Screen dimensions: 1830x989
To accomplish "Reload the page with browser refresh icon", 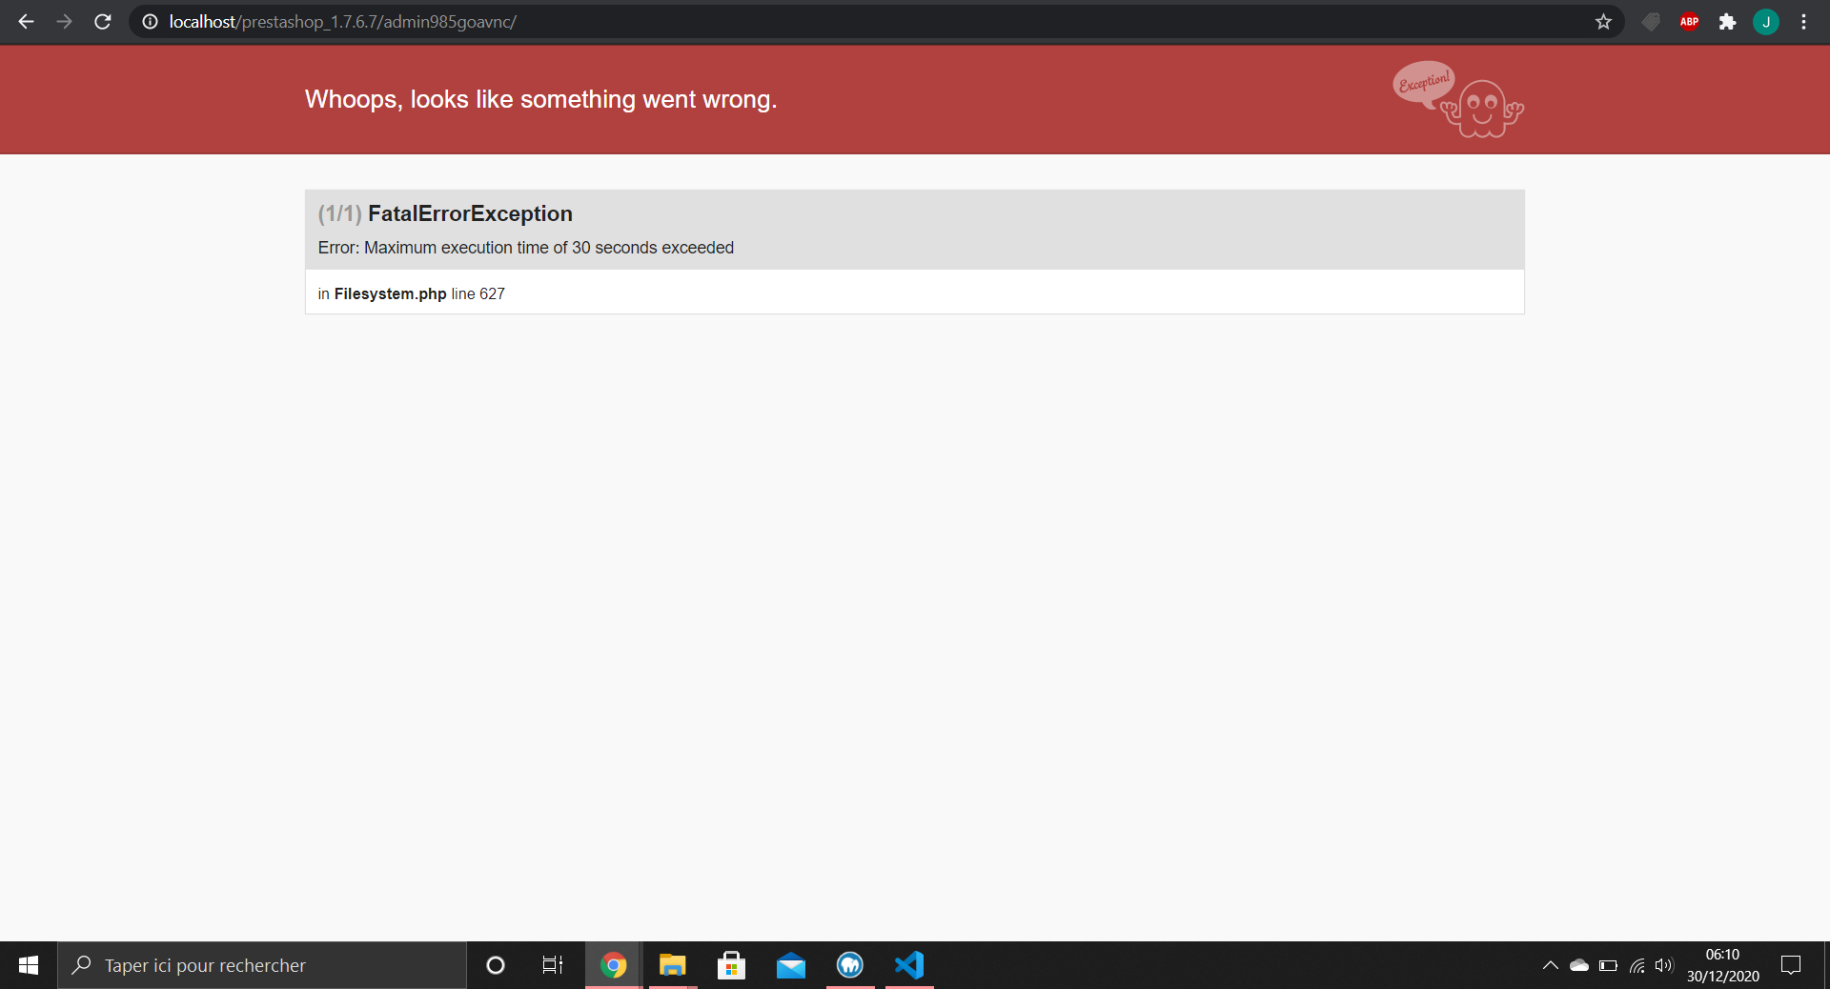I will coord(103,21).
